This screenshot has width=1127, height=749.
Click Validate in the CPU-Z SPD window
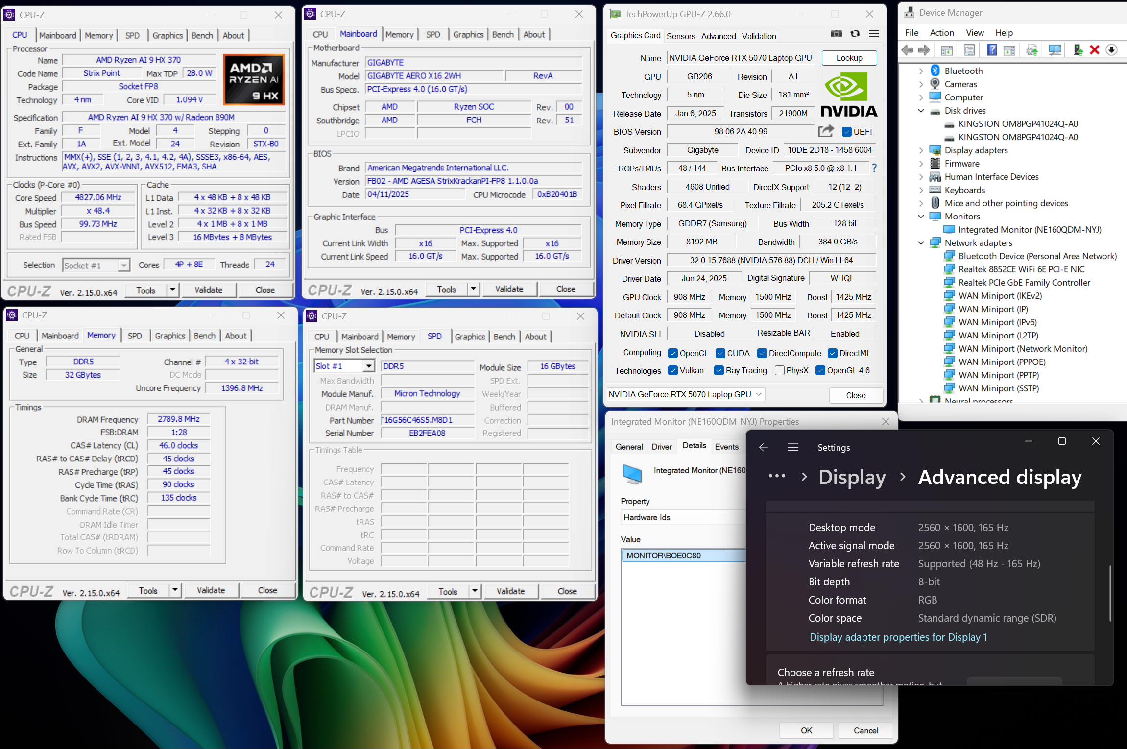pyautogui.click(x=510, y=591)
